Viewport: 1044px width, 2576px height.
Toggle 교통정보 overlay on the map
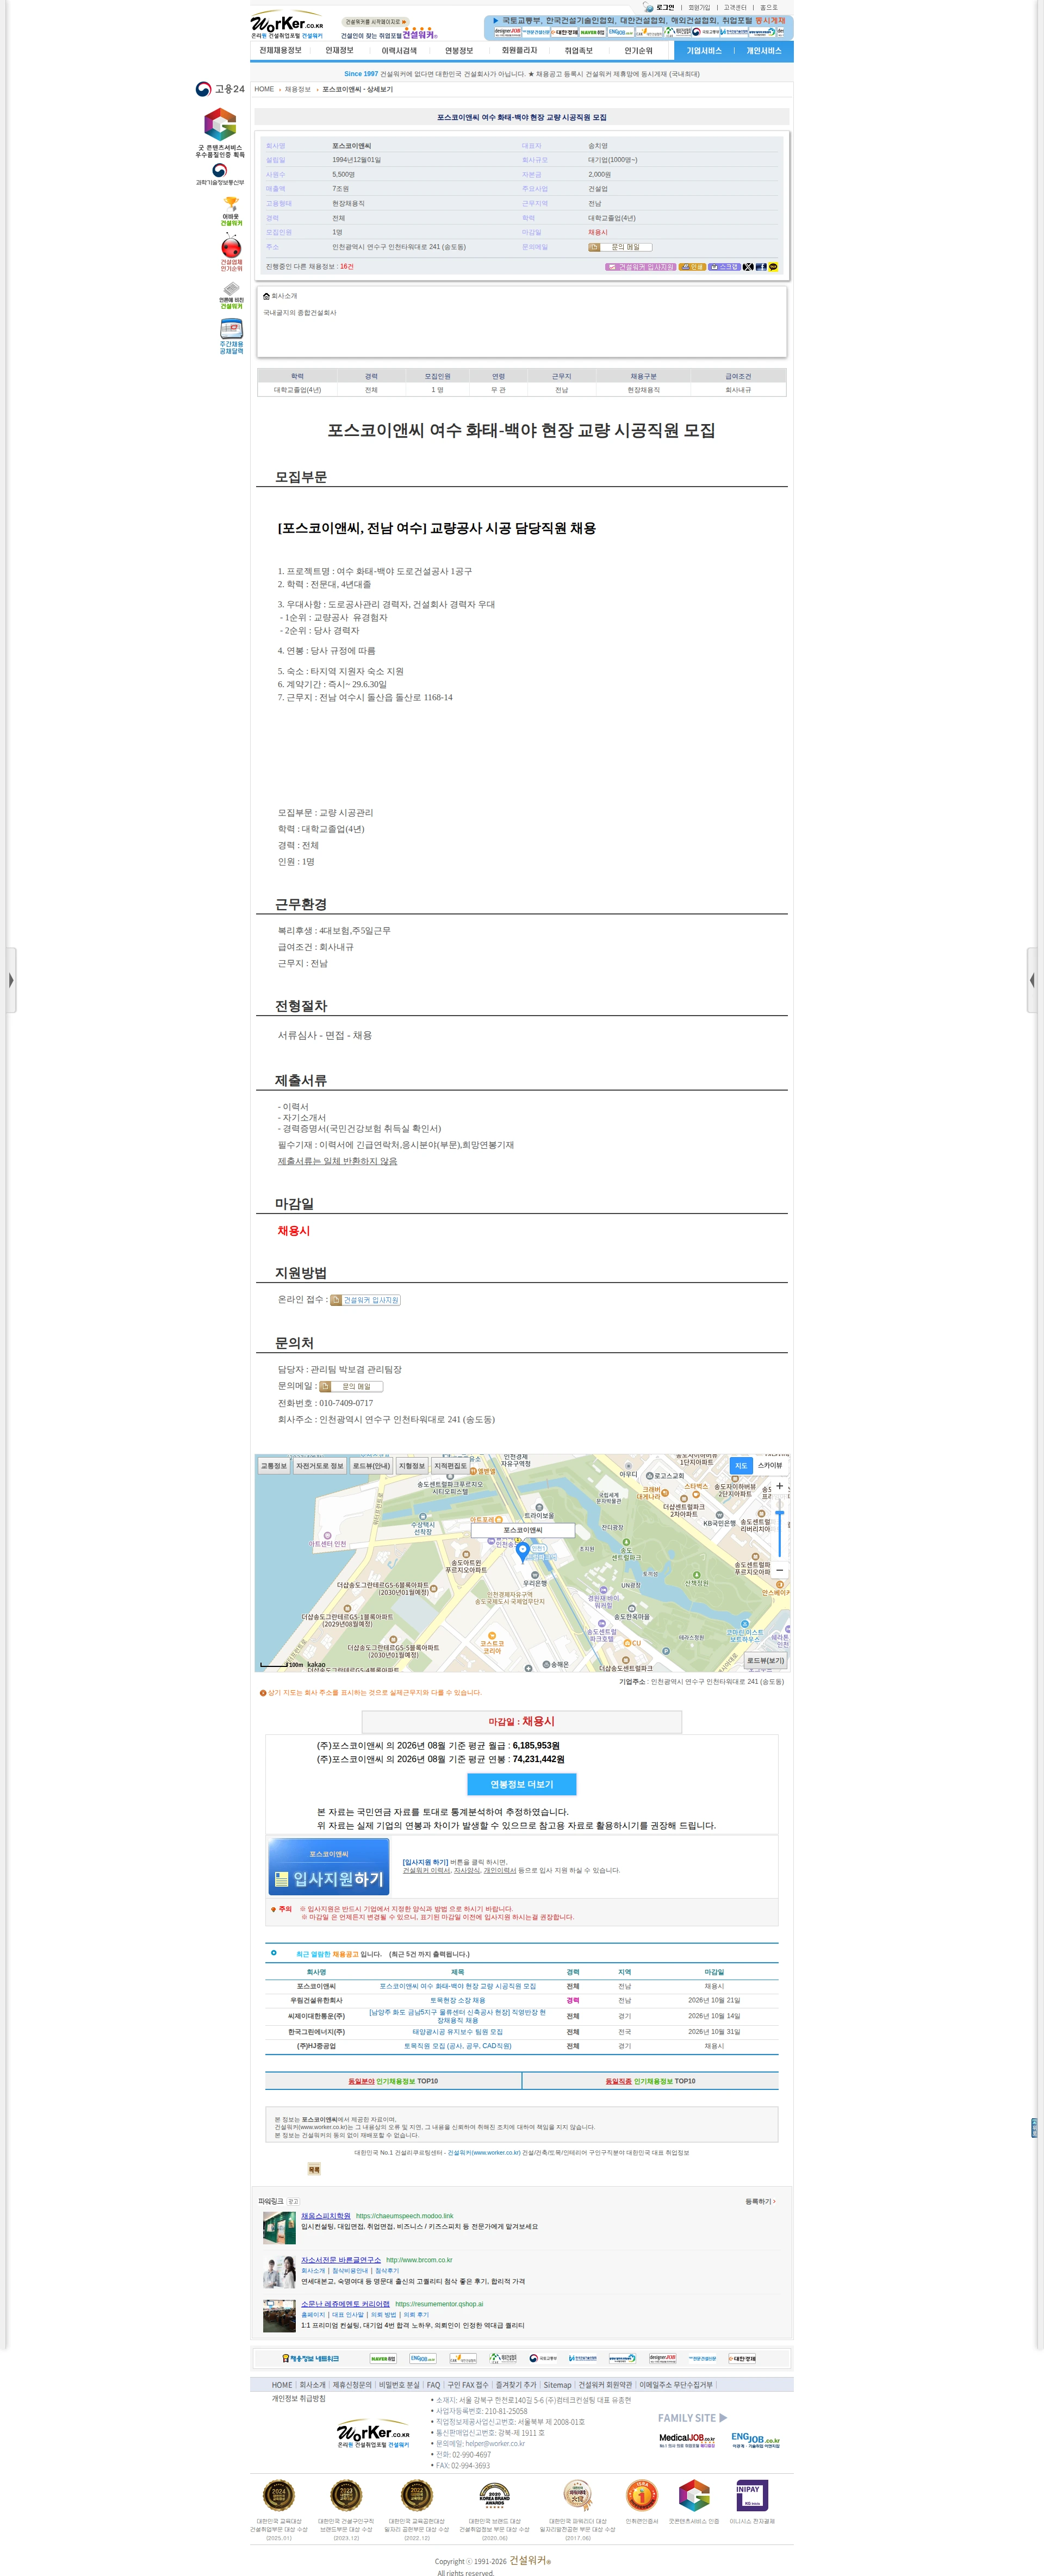(x=273, y=1466)
